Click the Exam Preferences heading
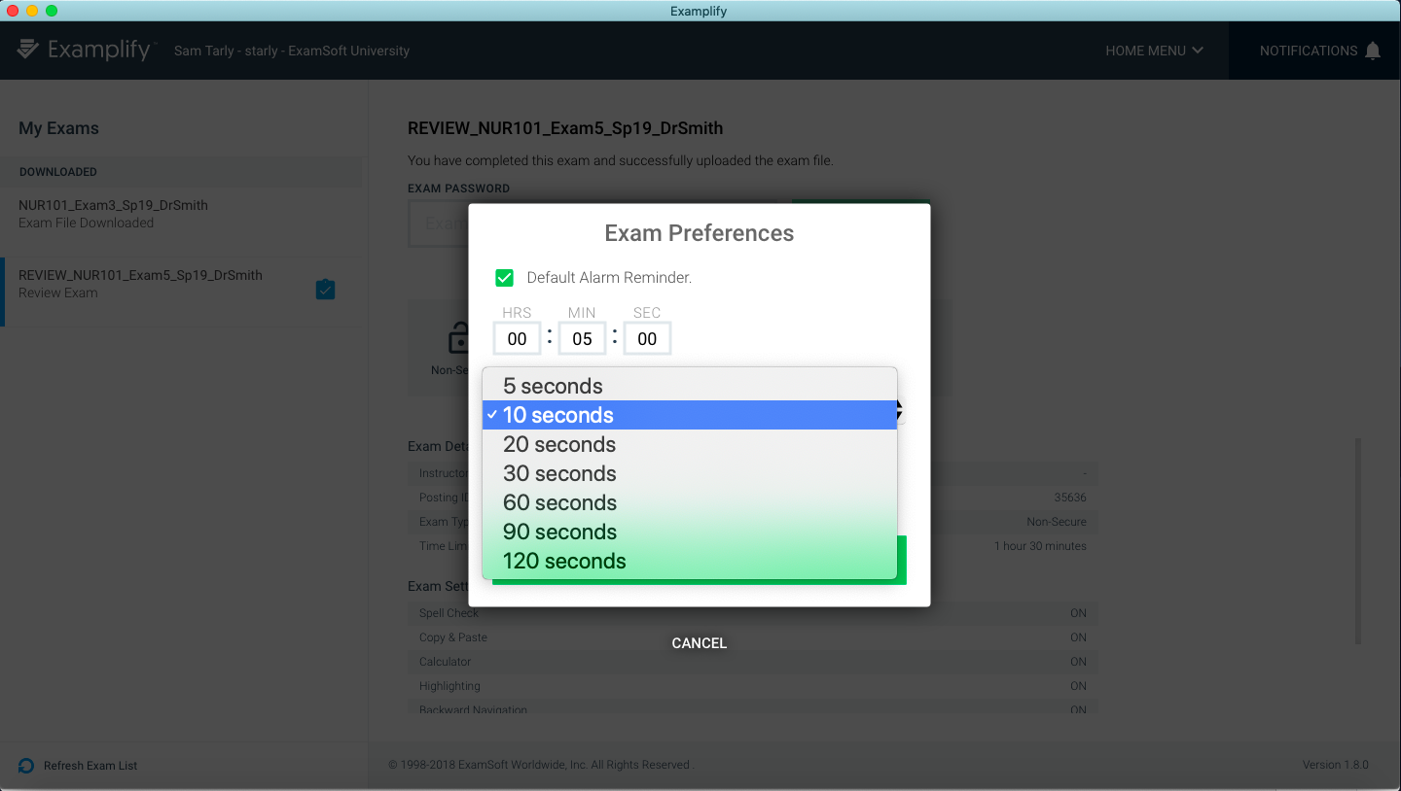The width and height of the screenshot is (1401, 791). pyautogui.click(x=700, y=233)
